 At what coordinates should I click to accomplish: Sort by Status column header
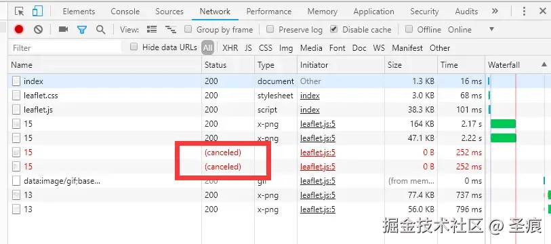(x=228, y=64)
